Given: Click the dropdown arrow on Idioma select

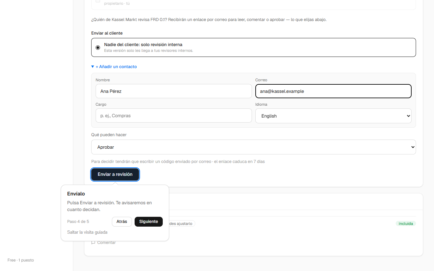Looking at the screenshot, I should point(408,116).
